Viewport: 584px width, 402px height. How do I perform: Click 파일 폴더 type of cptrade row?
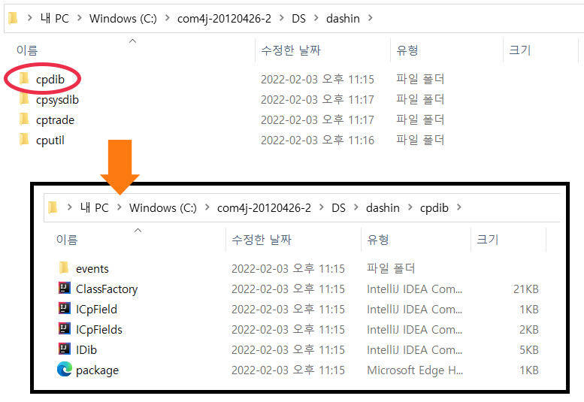click(420, 119)
